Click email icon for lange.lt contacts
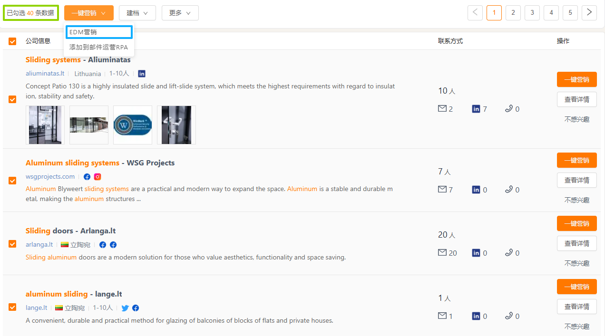The height and width of the screenshot is (336, 605). (x=442, y=316)
